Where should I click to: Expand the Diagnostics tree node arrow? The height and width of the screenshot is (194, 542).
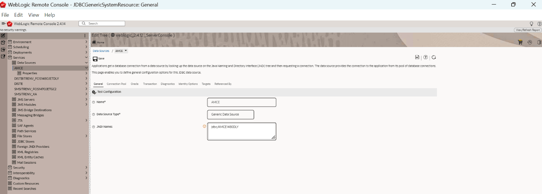pyautogui.click(x=86, y=178)
